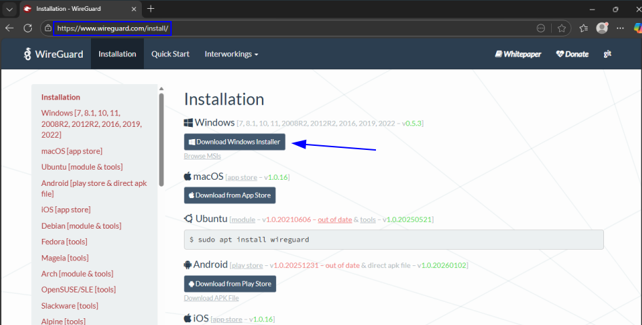Open the Download APK File link

[x=211, y=298]
